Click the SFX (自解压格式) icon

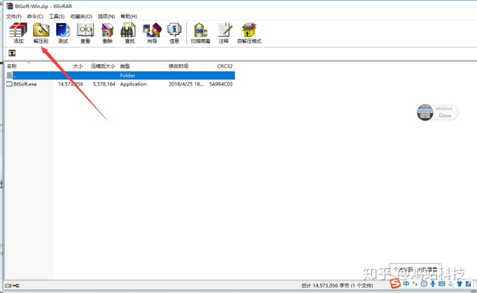(249, 33)
